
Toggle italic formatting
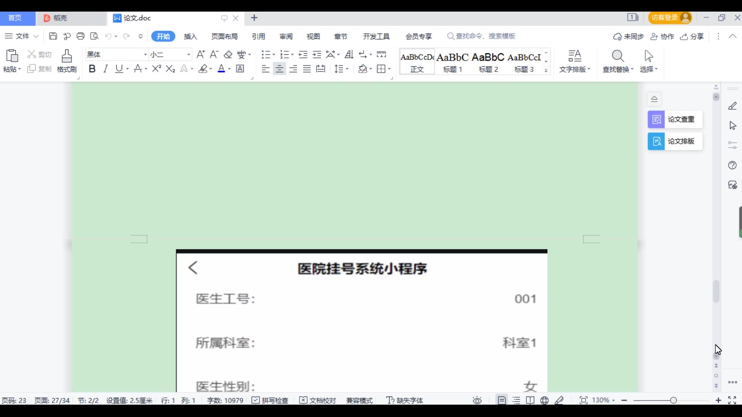(x=106, y=69)
